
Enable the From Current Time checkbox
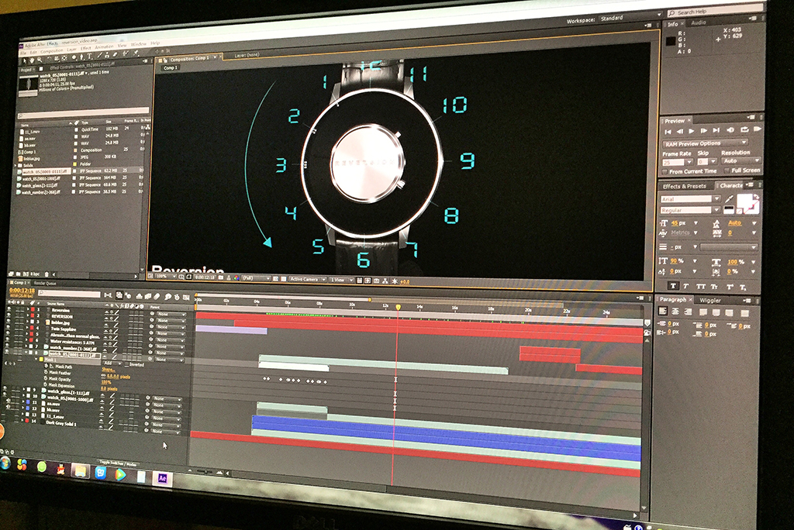pos(665,170)
